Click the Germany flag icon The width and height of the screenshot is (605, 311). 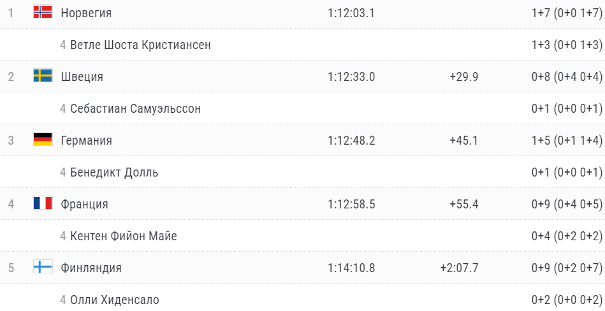pyautogui.click(x=42, y=140)
